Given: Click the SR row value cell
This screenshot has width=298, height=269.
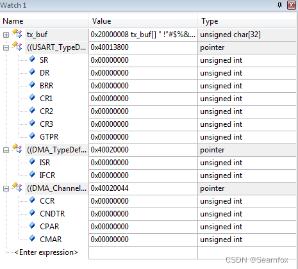Looking at the screenshot, I should (x=143, y=60).
